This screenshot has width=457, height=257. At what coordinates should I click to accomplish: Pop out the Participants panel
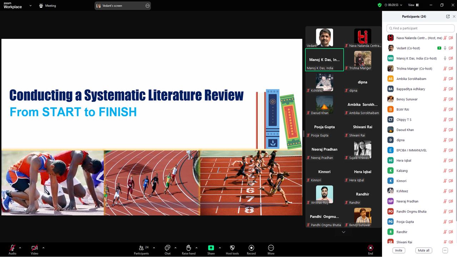point(448,16)
